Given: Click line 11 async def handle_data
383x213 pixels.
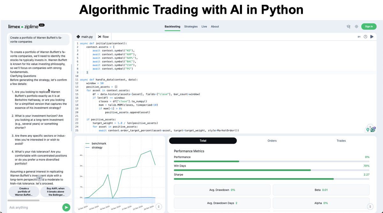Looking at the screenshot, I should (109, 80).
